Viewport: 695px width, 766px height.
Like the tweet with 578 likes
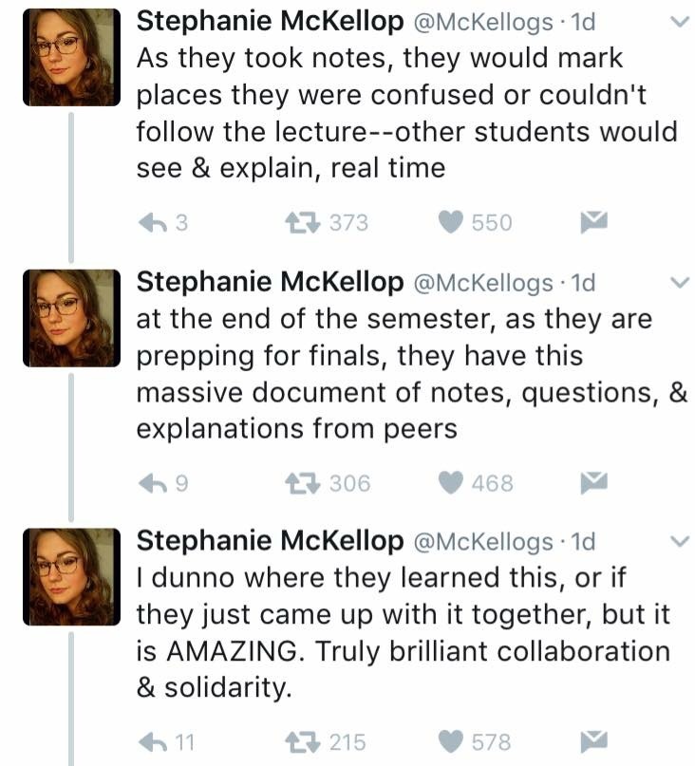(x=450, y=741)
